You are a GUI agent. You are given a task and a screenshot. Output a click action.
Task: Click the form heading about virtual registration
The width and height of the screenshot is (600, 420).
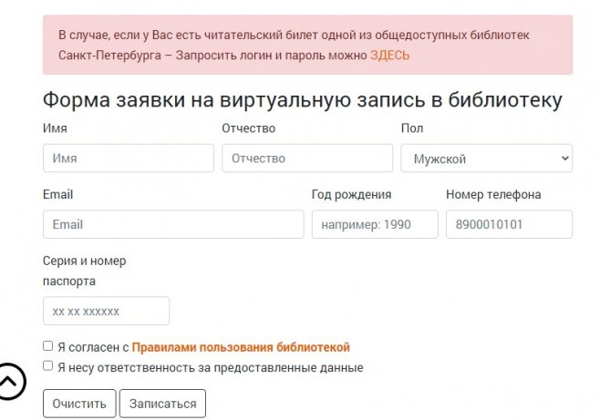302,99
